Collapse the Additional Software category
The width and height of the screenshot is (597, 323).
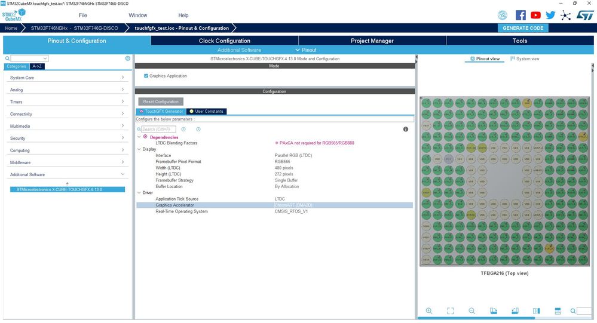(67, 174)
